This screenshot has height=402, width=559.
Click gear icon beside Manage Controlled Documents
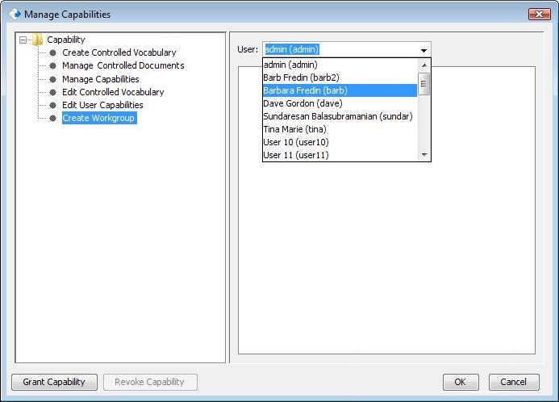pos(53,65)
